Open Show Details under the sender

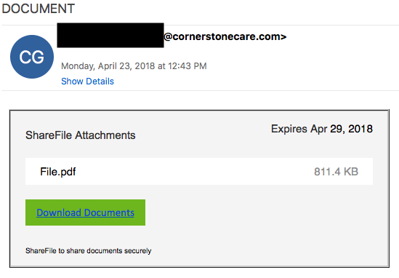(87, 82)
